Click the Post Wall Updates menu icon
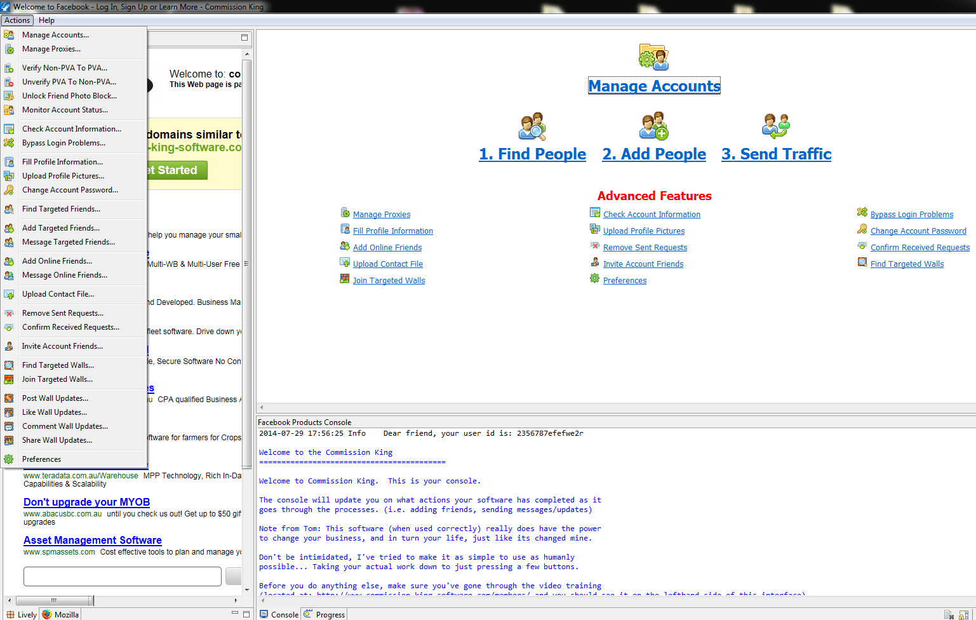Image resolution: width=976 pixels, height=620 pixels. tap(9, 398)
